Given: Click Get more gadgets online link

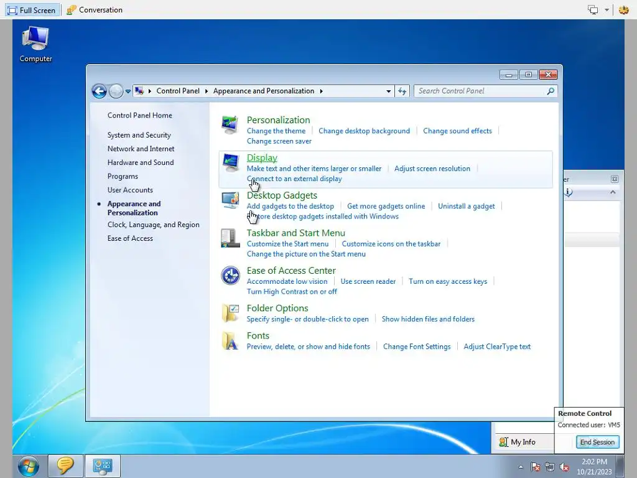Looking at the screenshot, I should pos(386,206).
